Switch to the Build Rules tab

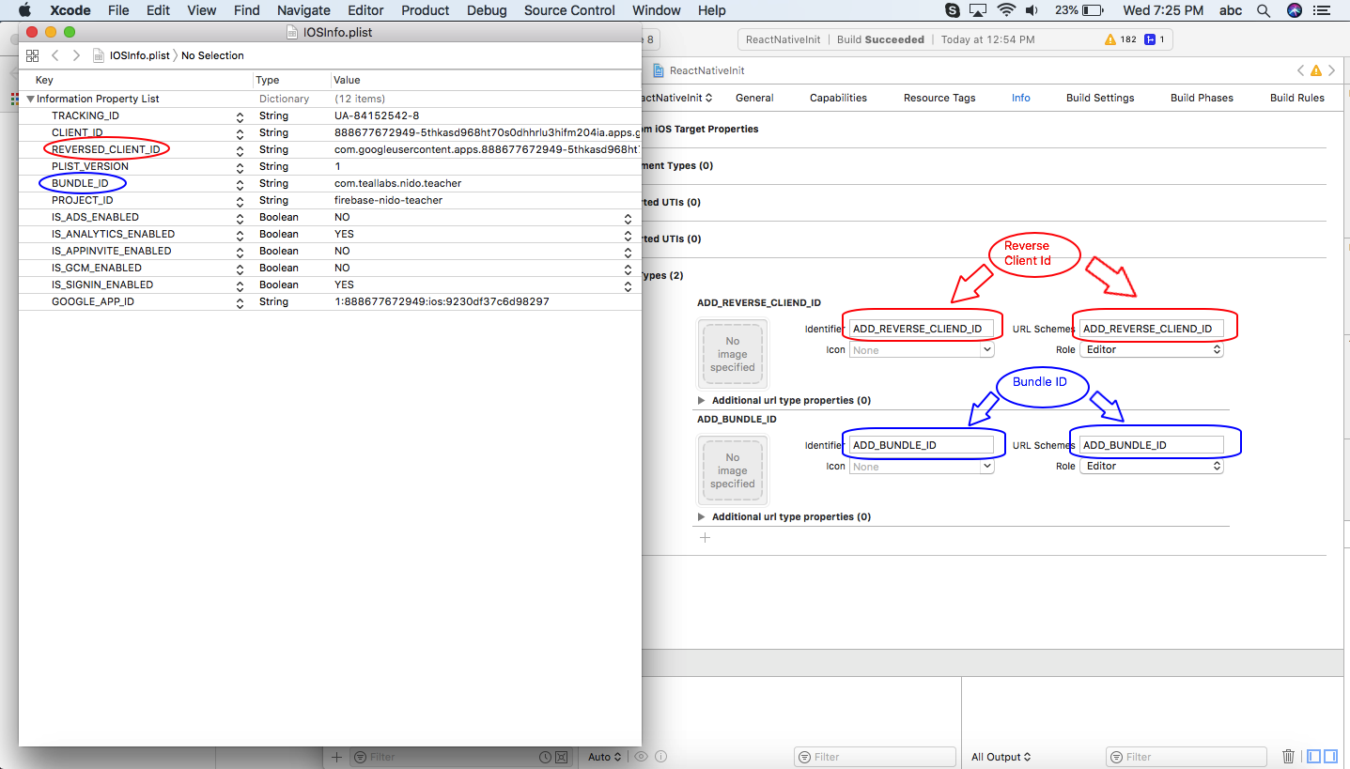tap(1296, 98)
